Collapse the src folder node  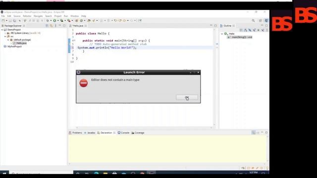tap(5, 37)
